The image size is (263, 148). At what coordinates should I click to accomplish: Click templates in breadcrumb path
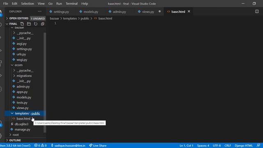pyautogui.click(x=70, y=18)
